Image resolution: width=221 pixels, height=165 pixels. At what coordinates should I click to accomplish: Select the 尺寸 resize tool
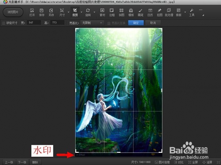click(62, 12)
